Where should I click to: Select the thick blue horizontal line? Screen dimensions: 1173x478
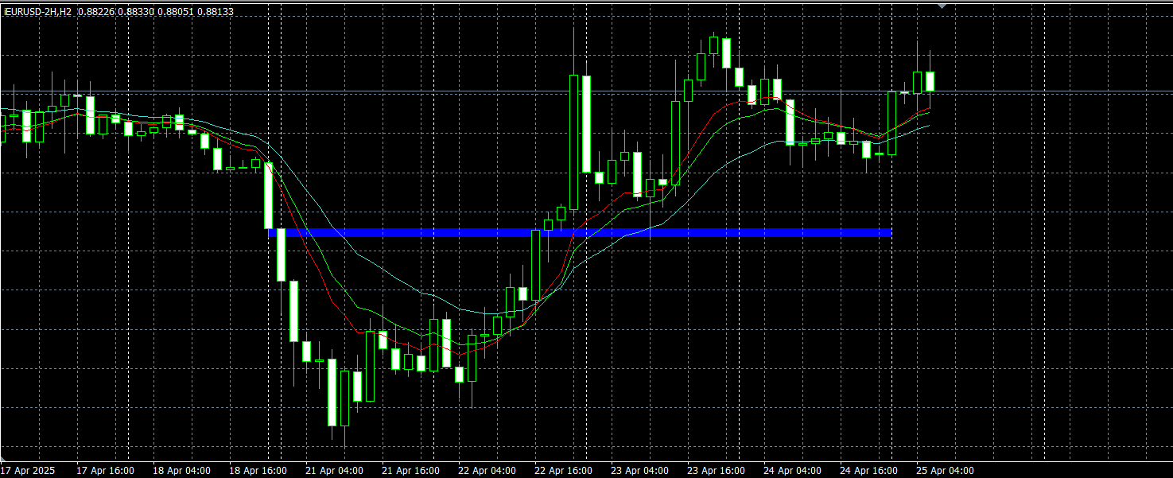pos(581,232)
